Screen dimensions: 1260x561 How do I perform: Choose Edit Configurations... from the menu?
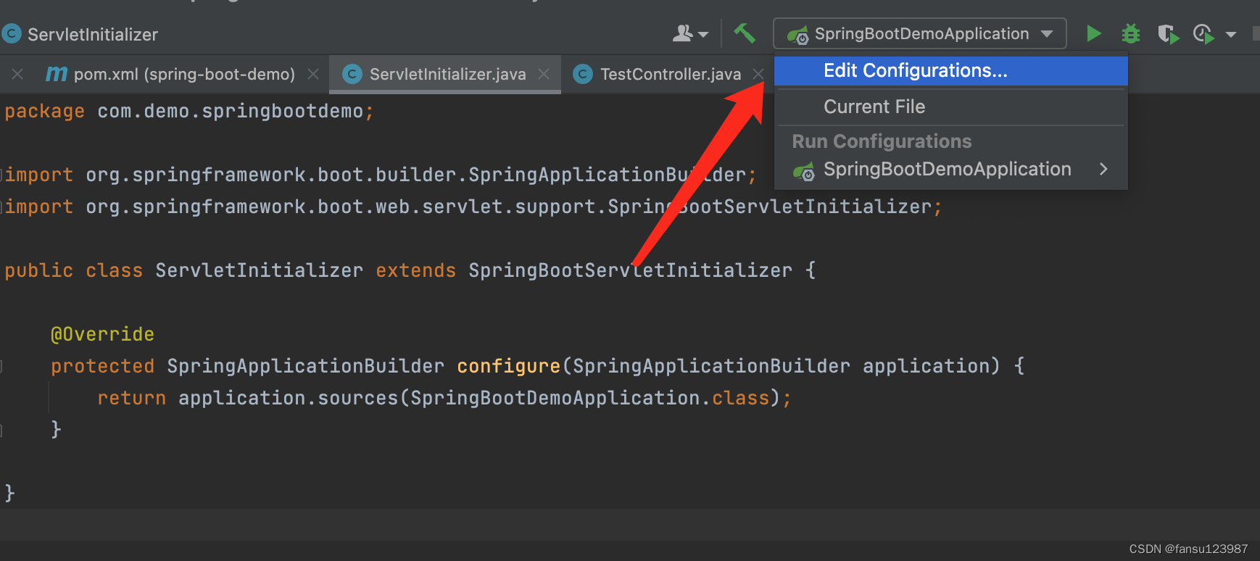tap(951, 71)
